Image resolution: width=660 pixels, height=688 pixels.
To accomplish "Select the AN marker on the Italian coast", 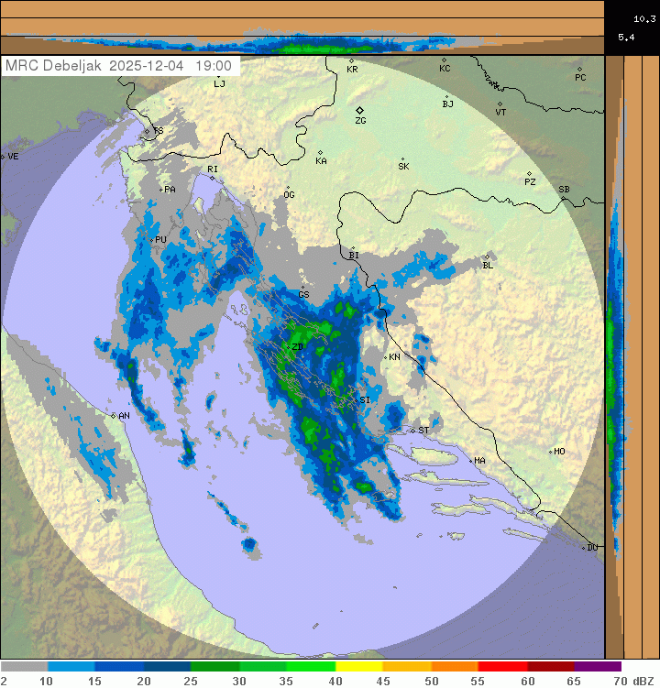I will pyautogui.click(x=114, y=416).
